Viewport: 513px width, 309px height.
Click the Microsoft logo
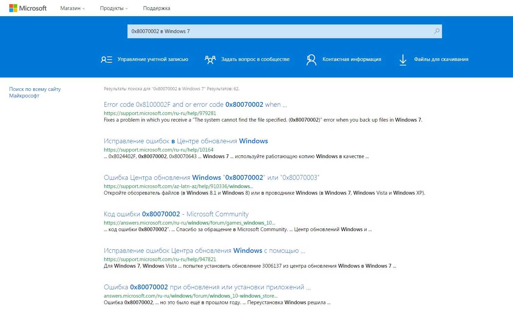pyautogui.click(x=28, y=8)
